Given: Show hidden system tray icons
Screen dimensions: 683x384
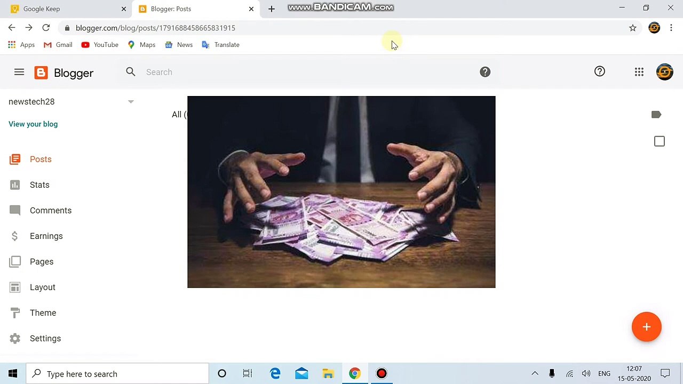Looking at the screenshot, I should [535, 374].
